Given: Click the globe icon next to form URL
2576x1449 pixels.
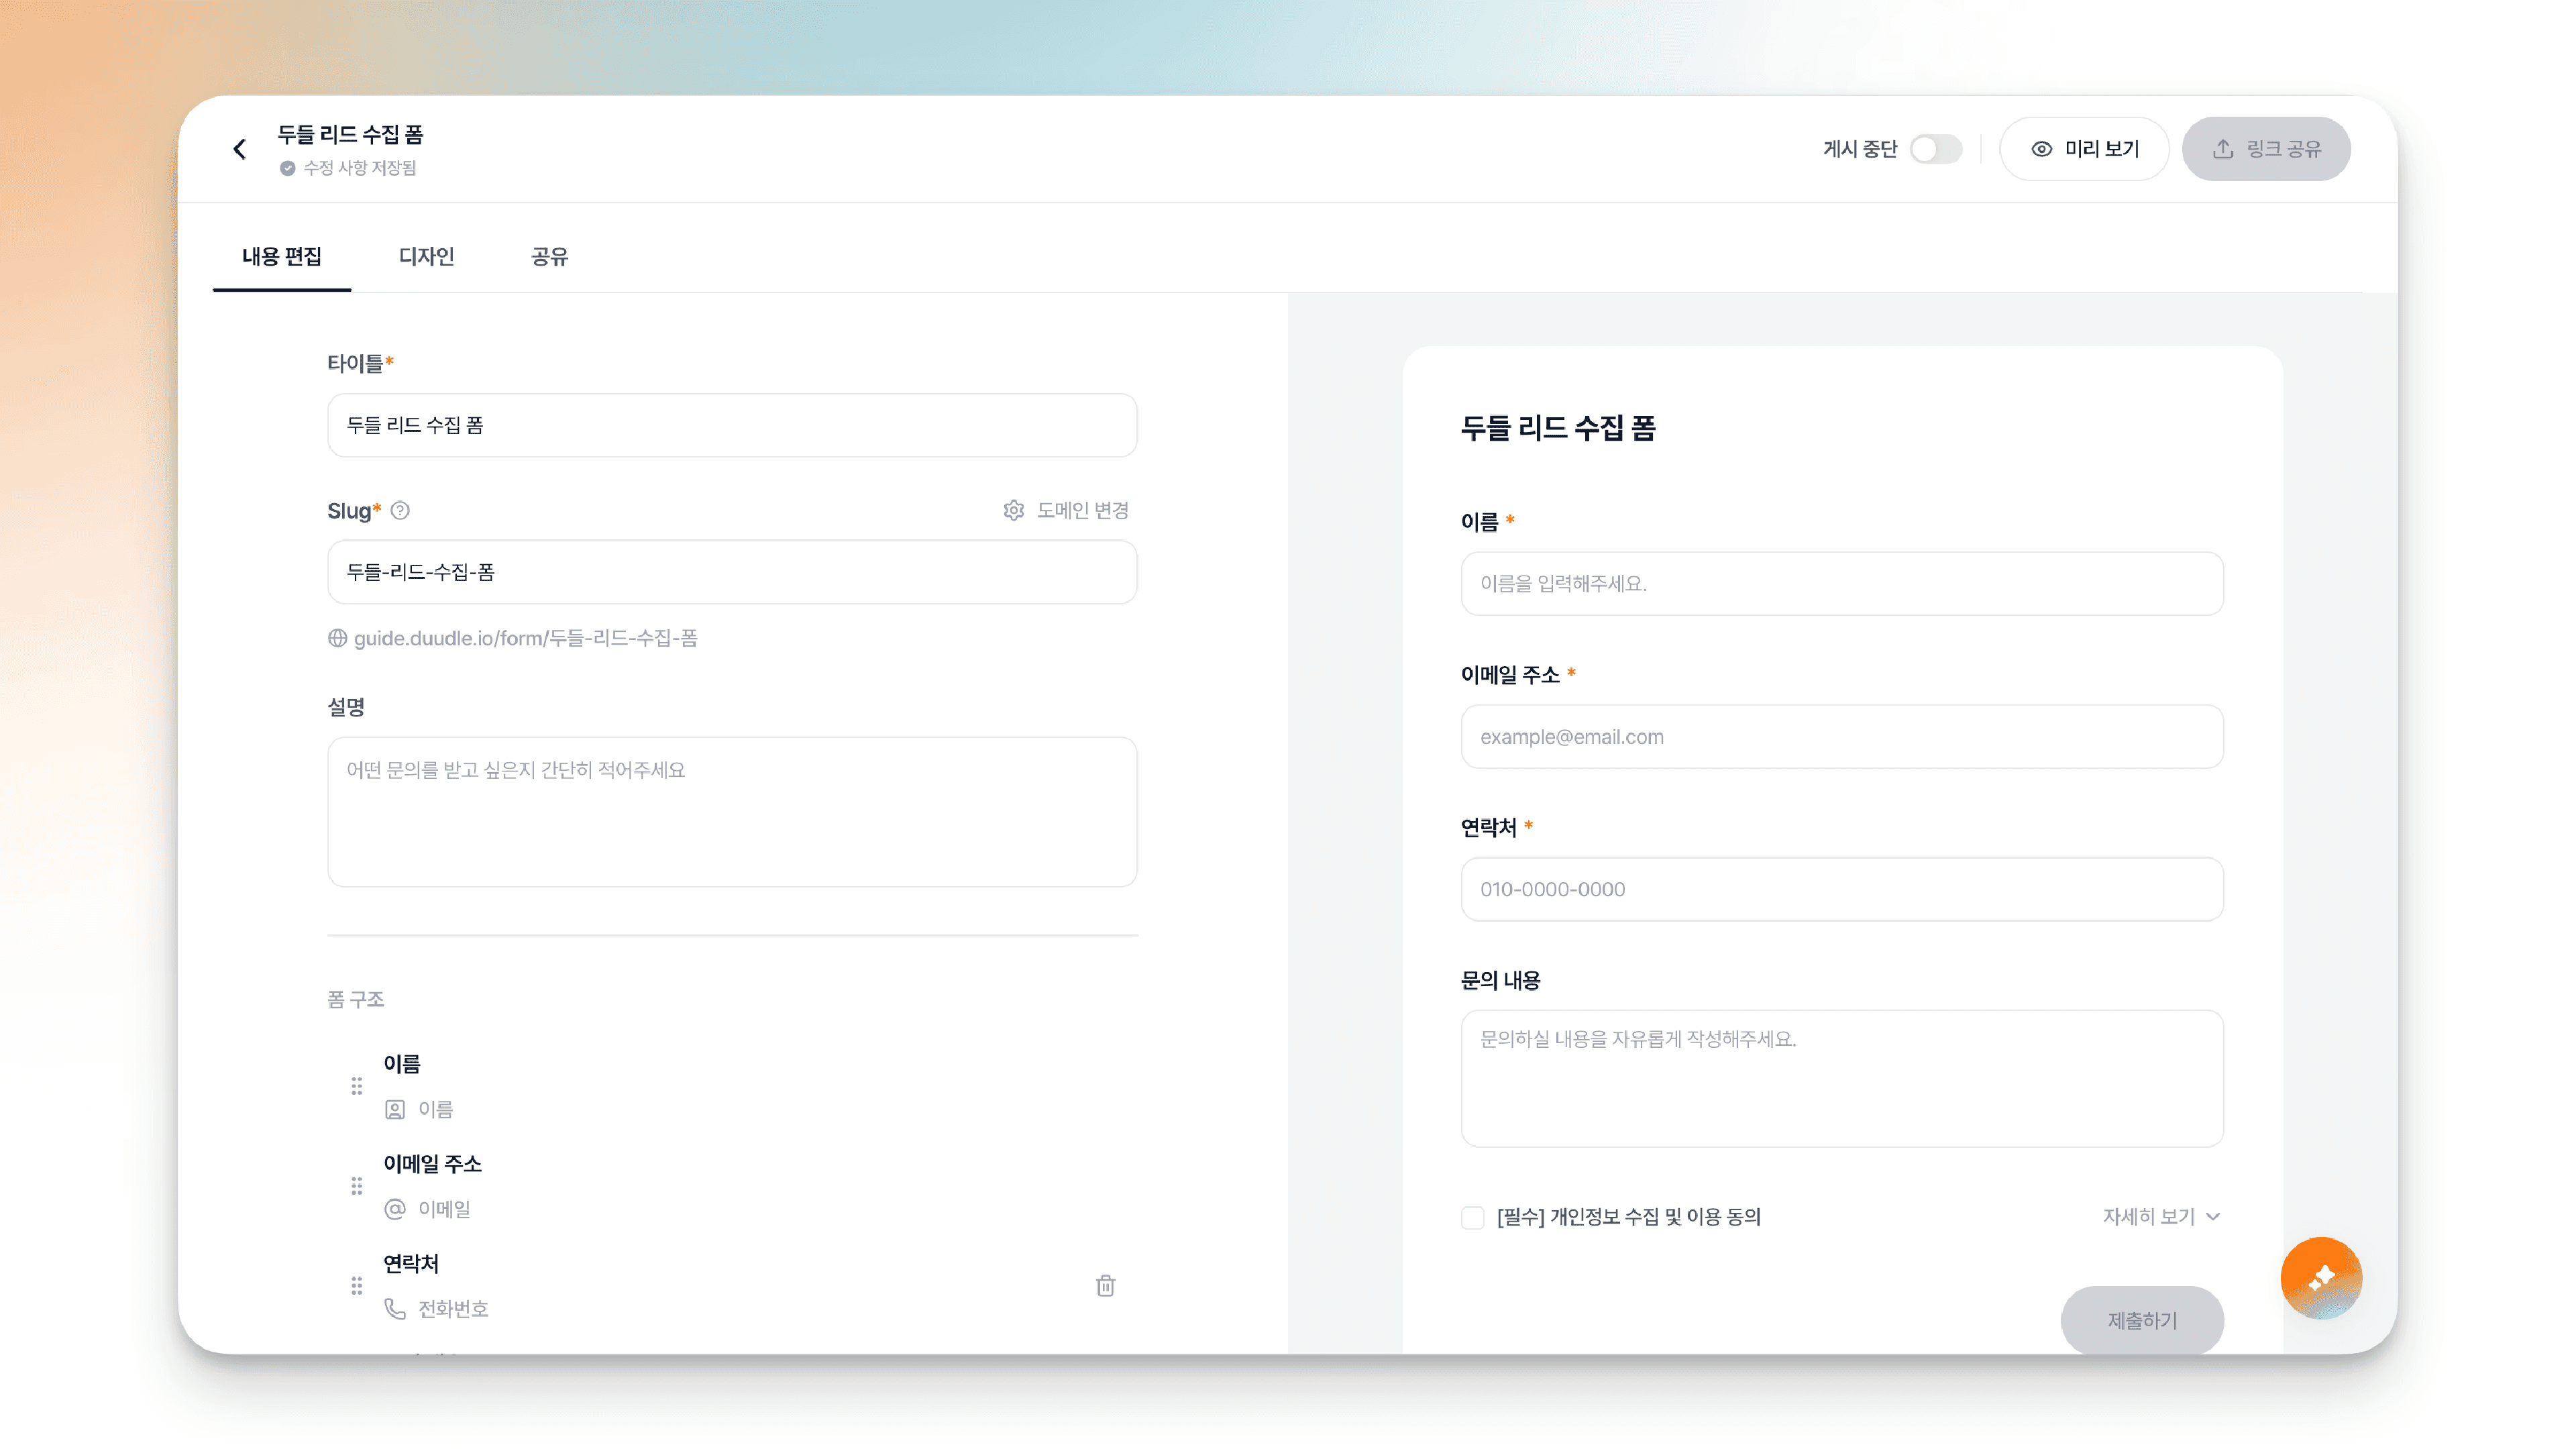Looking at the screenshot, I should tap(338, 638).
